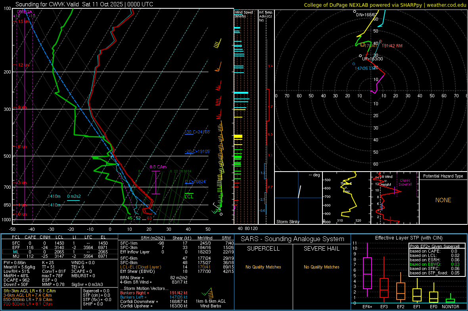The image size is (468, 311).
Task: Click the surface temperature value 63
Action: point(149,218)
